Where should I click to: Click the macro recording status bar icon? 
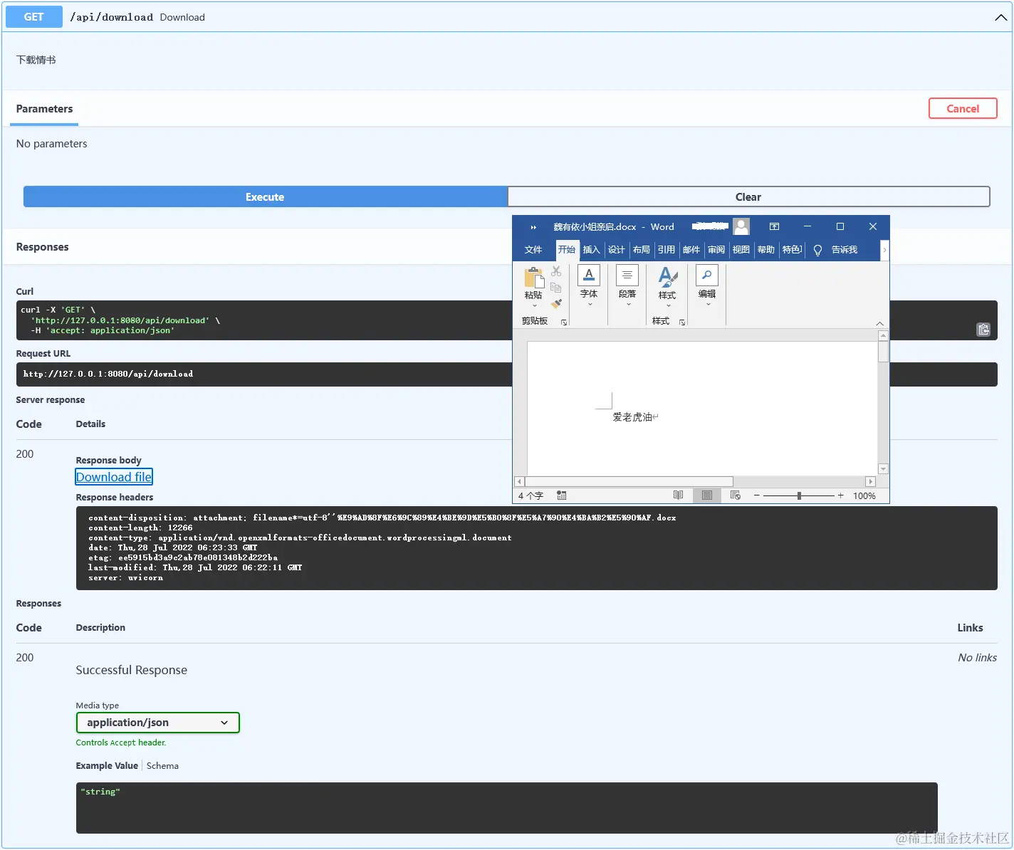coord(562,495)
